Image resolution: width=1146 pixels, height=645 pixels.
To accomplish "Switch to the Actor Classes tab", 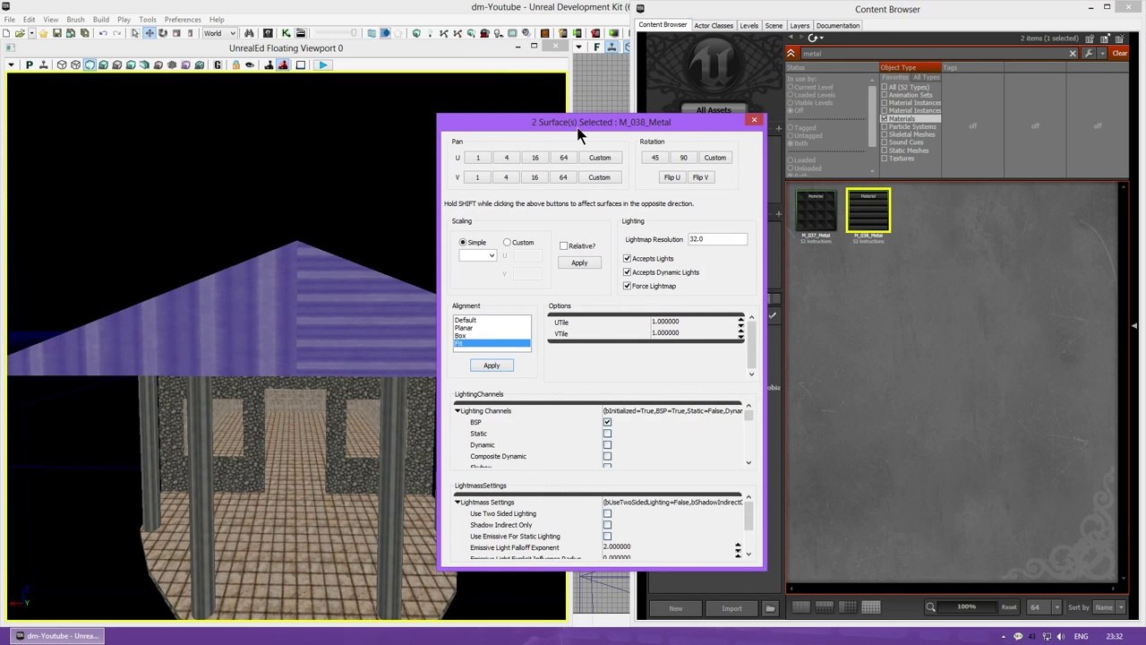I will (714, 25).
